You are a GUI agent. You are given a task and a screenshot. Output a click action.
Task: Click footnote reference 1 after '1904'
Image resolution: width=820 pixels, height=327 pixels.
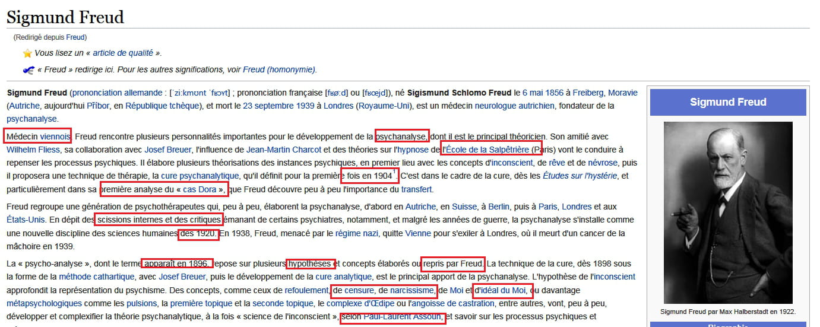(395, 173)
